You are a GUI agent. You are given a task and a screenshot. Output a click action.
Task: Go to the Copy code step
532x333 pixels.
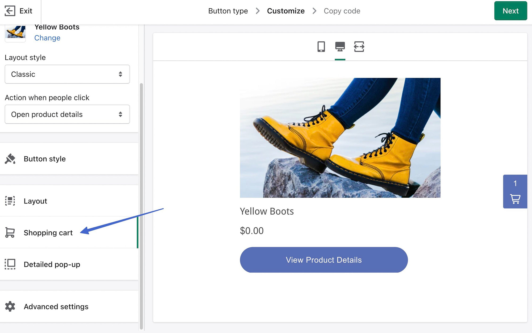coord(342,11)
